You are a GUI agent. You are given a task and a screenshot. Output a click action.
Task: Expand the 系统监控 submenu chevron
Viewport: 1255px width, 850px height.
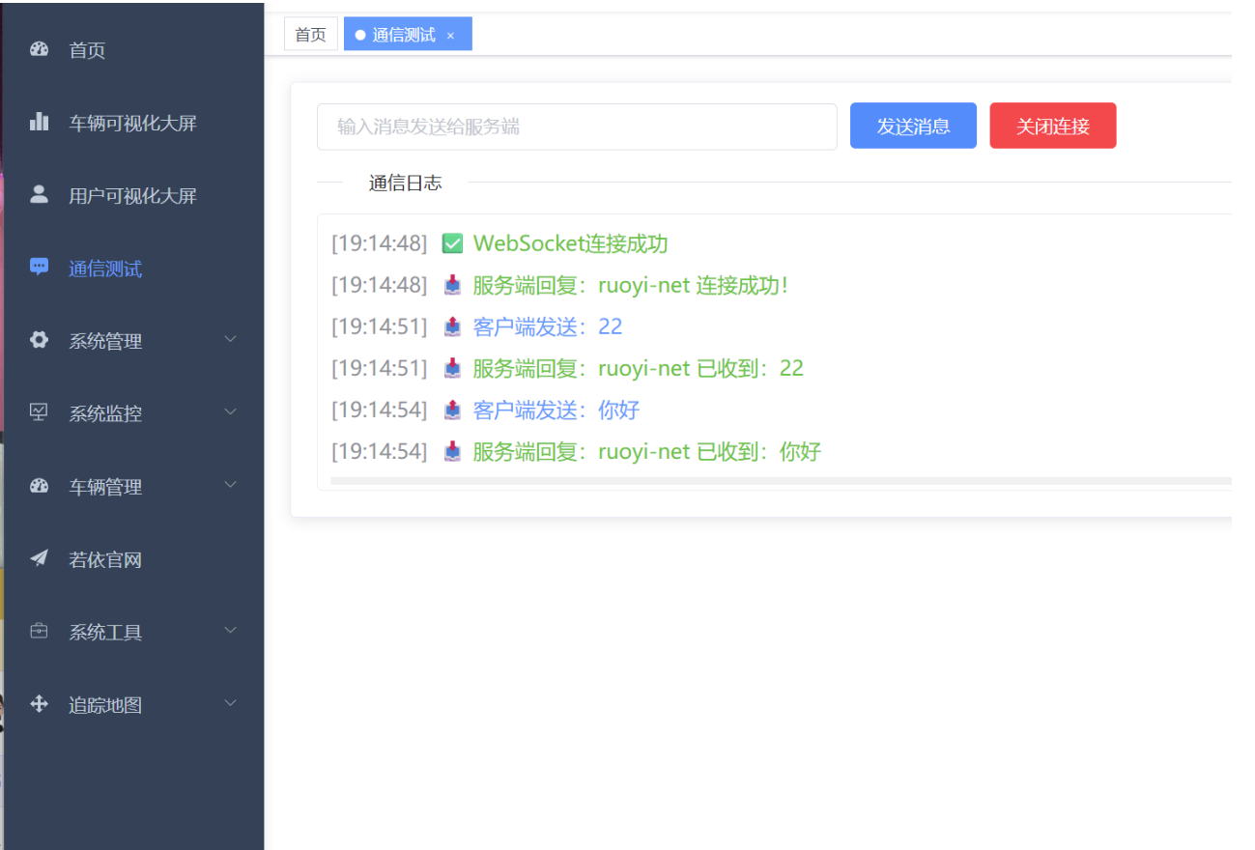coord(230,411)
